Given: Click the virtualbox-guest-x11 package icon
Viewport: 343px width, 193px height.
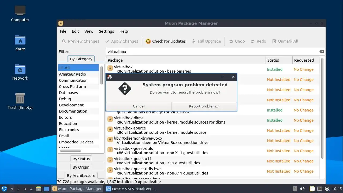Looking at the screenshot, I should (x=110, y=160).
